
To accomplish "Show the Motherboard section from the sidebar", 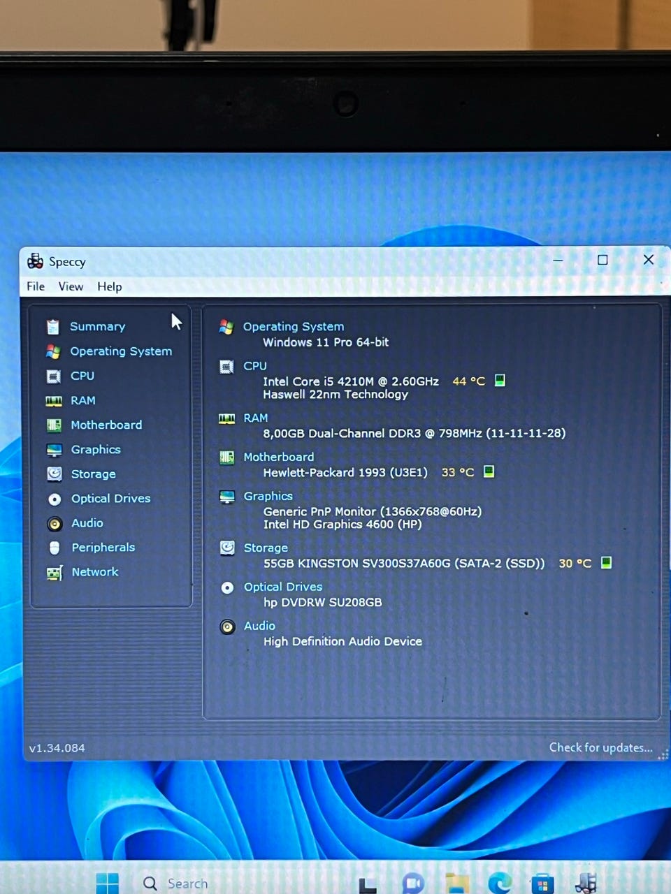I will click(x=106, y=425).
